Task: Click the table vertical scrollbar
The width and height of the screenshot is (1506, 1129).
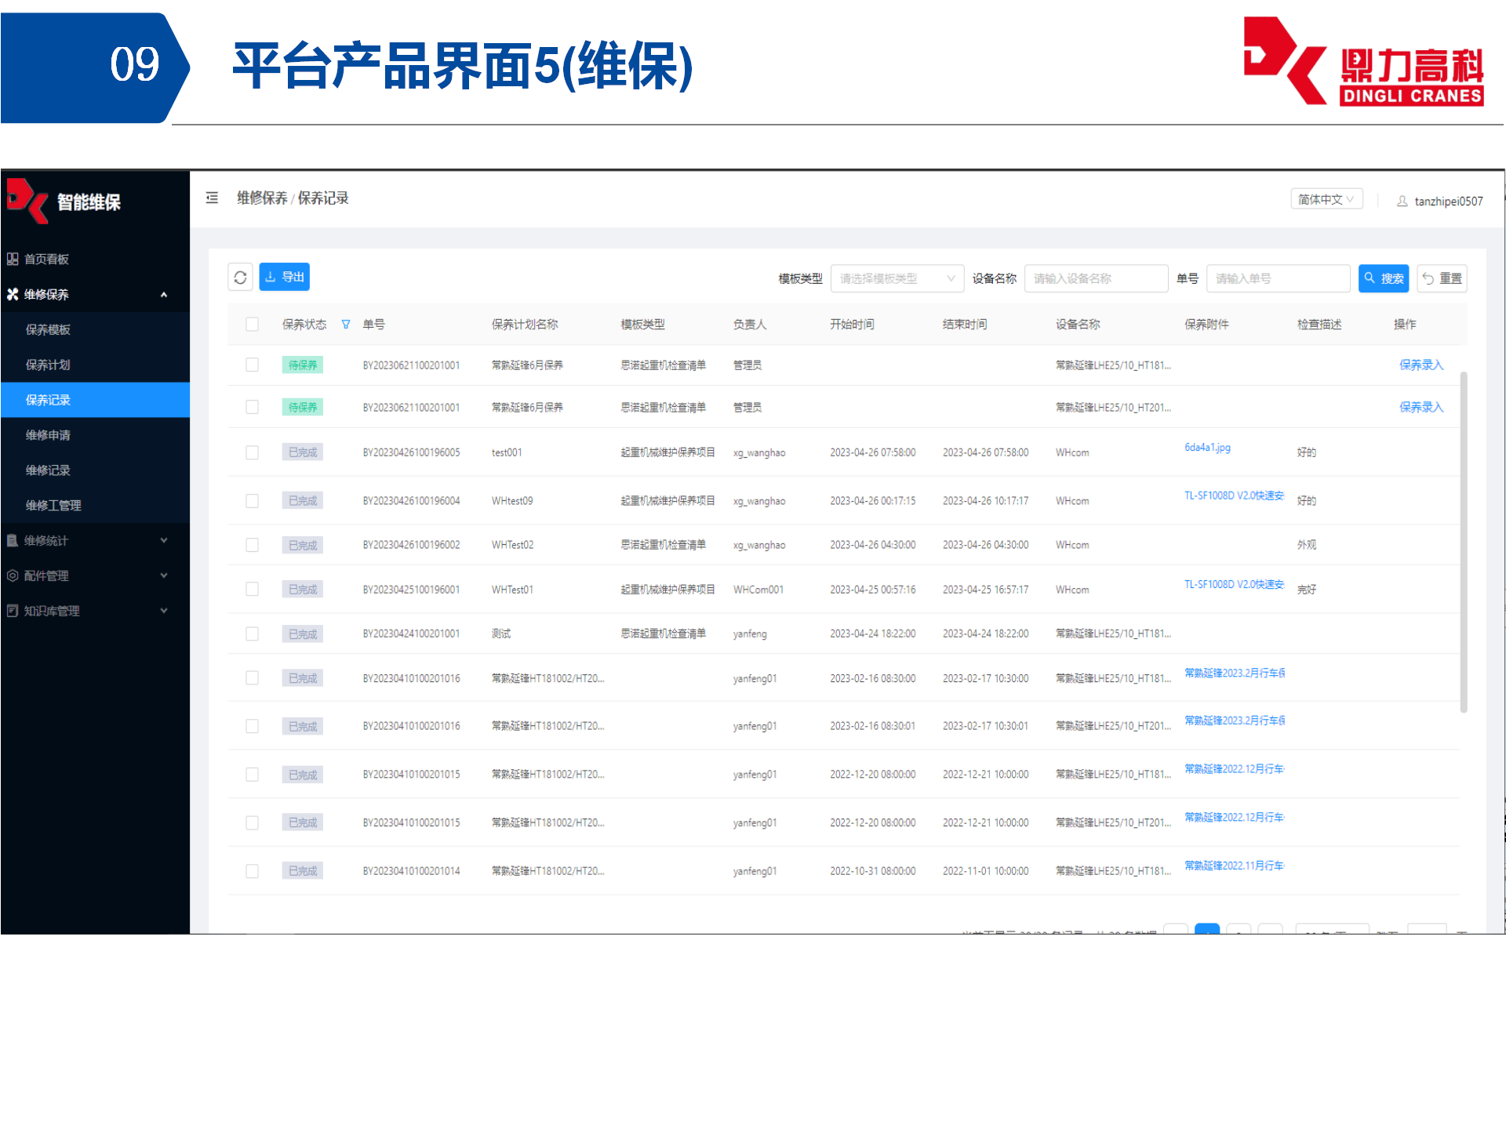Action: coord(1463,541)
